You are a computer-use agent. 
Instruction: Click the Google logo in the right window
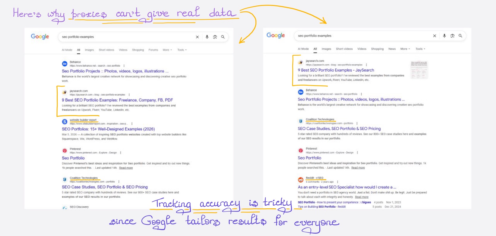[x=276, y=35]
